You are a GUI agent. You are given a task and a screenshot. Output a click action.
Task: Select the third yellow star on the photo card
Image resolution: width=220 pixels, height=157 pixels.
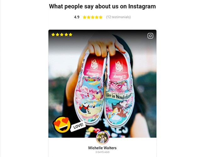point(62,35)
